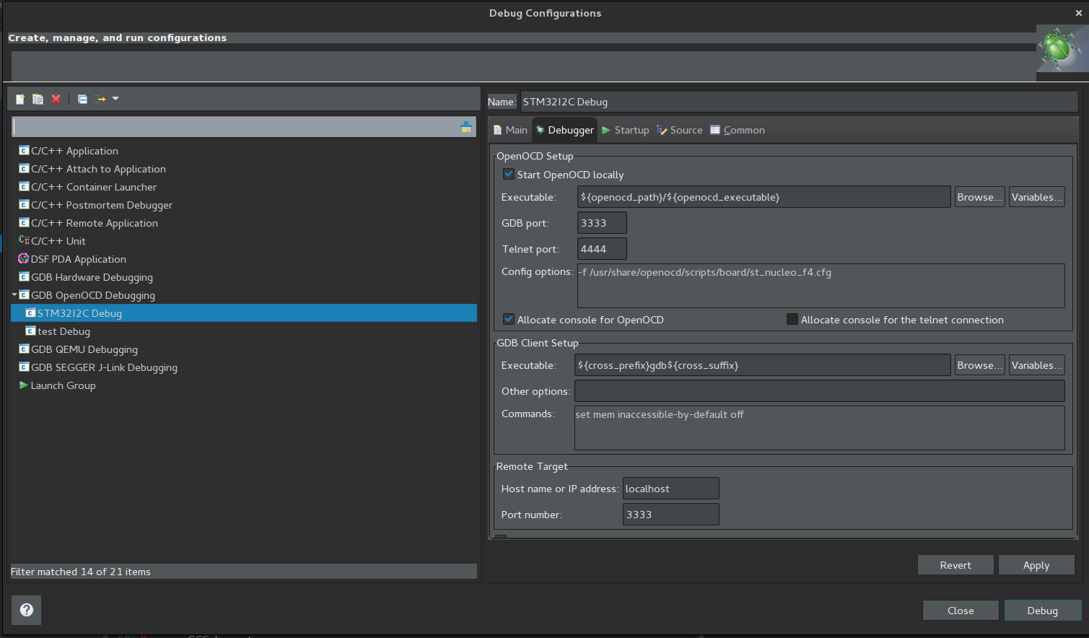The height and width of the screenshot is (638, 1089).
Task: Switch to the Startup tab
Action: point(626,130)
